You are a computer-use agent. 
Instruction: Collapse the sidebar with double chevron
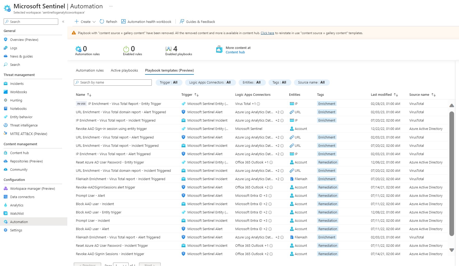pos(63,22)
